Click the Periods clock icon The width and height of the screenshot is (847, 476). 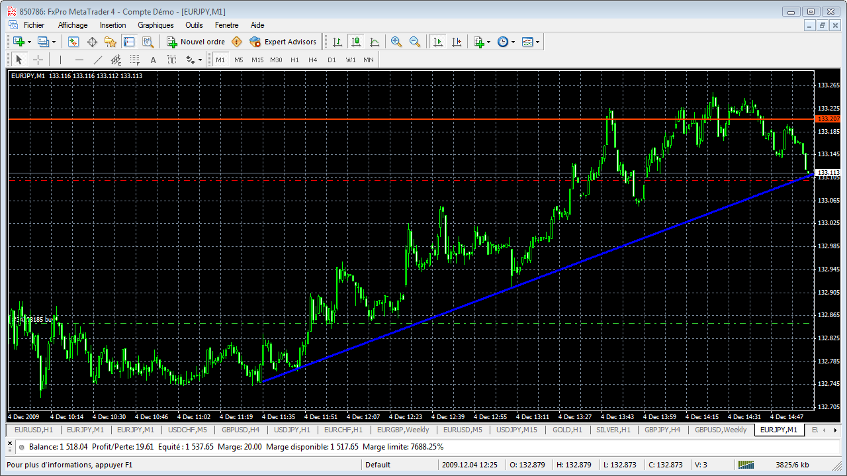(503, 42)
